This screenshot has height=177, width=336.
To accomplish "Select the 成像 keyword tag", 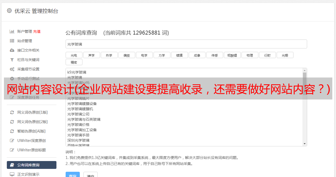I will tap(197, 55).
